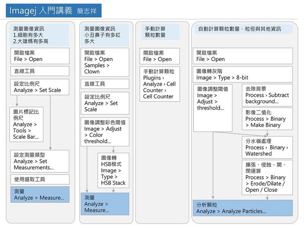
Task: Click the "Image > Type > 8-bit" box
Action: pos(243,74)
